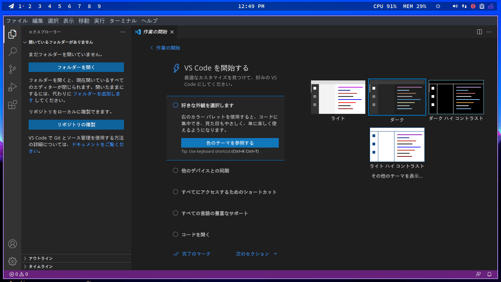Collapse 開いているフォルダーがありません section

[76, 42]
